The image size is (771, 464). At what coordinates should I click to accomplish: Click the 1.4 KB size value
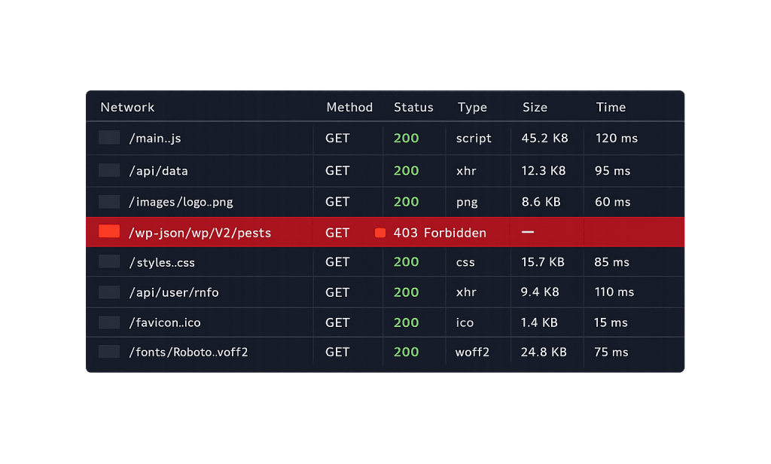[x=539, y=322]
